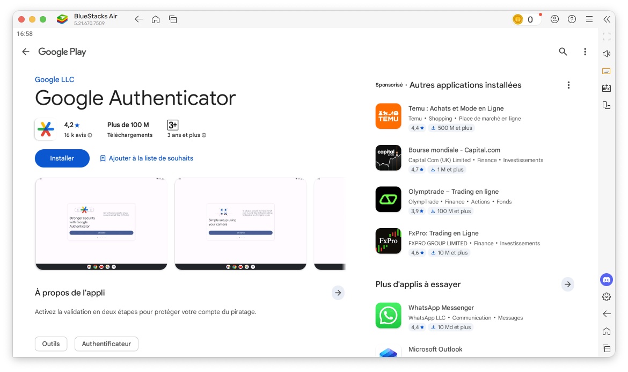Collapse the sidebar with the double-chevron
The image size is (628, 372).
[607, 19]
